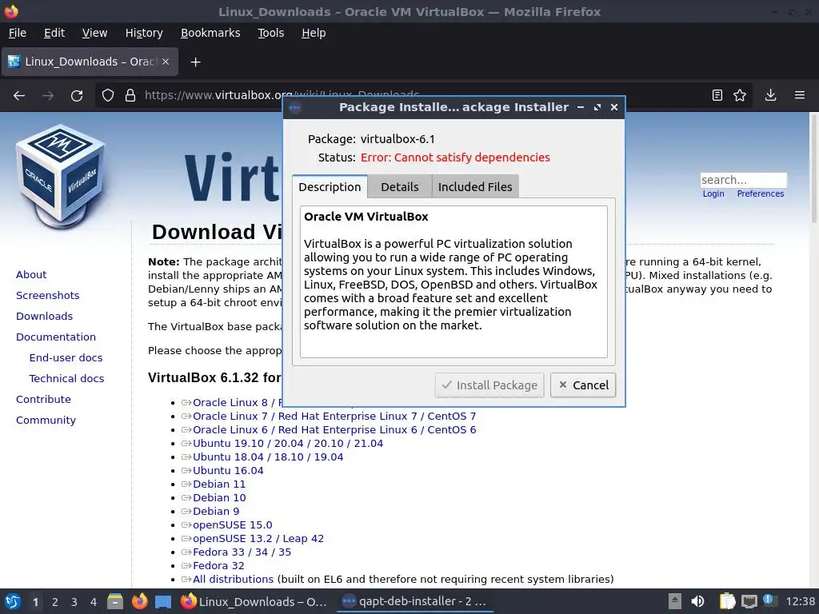The height and width of the screenshot is (614, 819).
Task: Open the Firefox downloads panel
Action: pyautogui.click(x=770, y=95)
